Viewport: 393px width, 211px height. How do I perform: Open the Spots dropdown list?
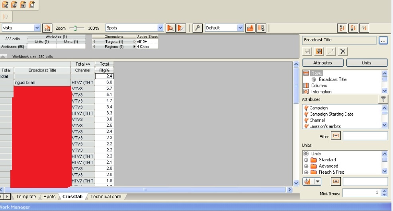tap(160, 28)
